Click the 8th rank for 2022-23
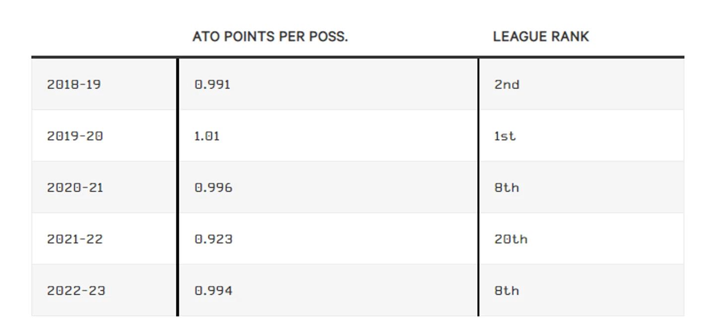 pos(507,291)
